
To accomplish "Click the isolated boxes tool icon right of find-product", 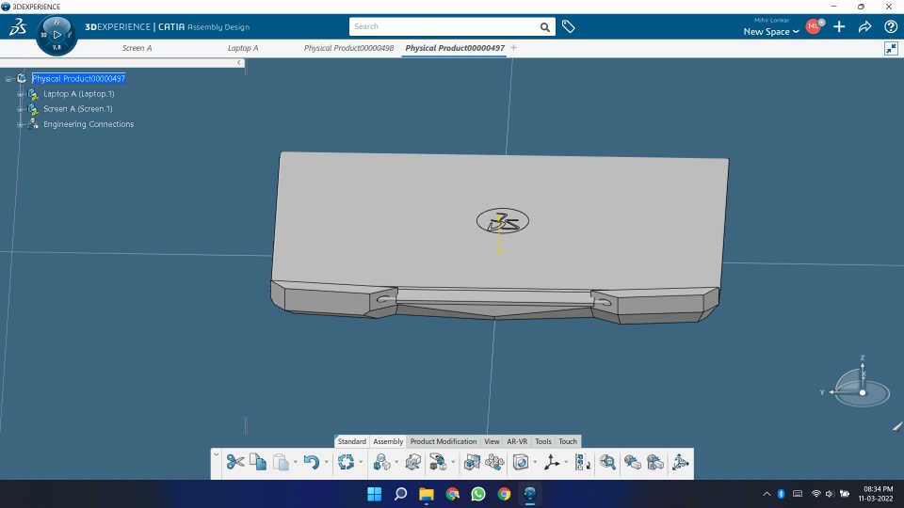I will tap(412, 462).
